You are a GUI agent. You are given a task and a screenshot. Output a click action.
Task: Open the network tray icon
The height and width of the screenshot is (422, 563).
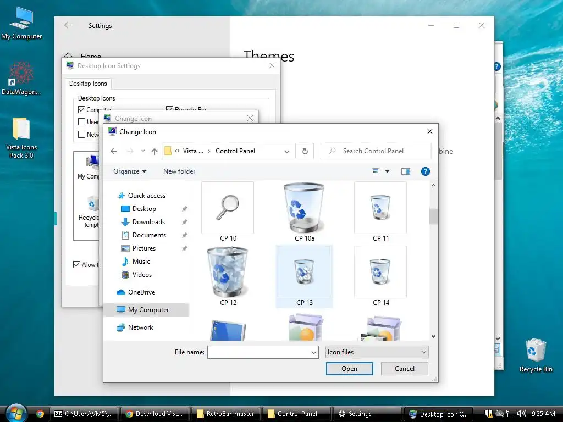pos(511,413)
